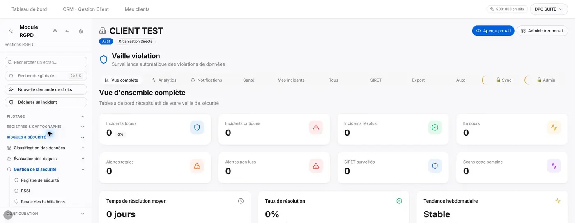The image size is (575, 223).
Task: Click the round icon button in sidebar bottom corner
Action: pos(8,215)
